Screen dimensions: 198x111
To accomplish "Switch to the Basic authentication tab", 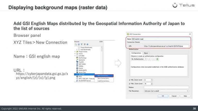I will coord(146,53).
